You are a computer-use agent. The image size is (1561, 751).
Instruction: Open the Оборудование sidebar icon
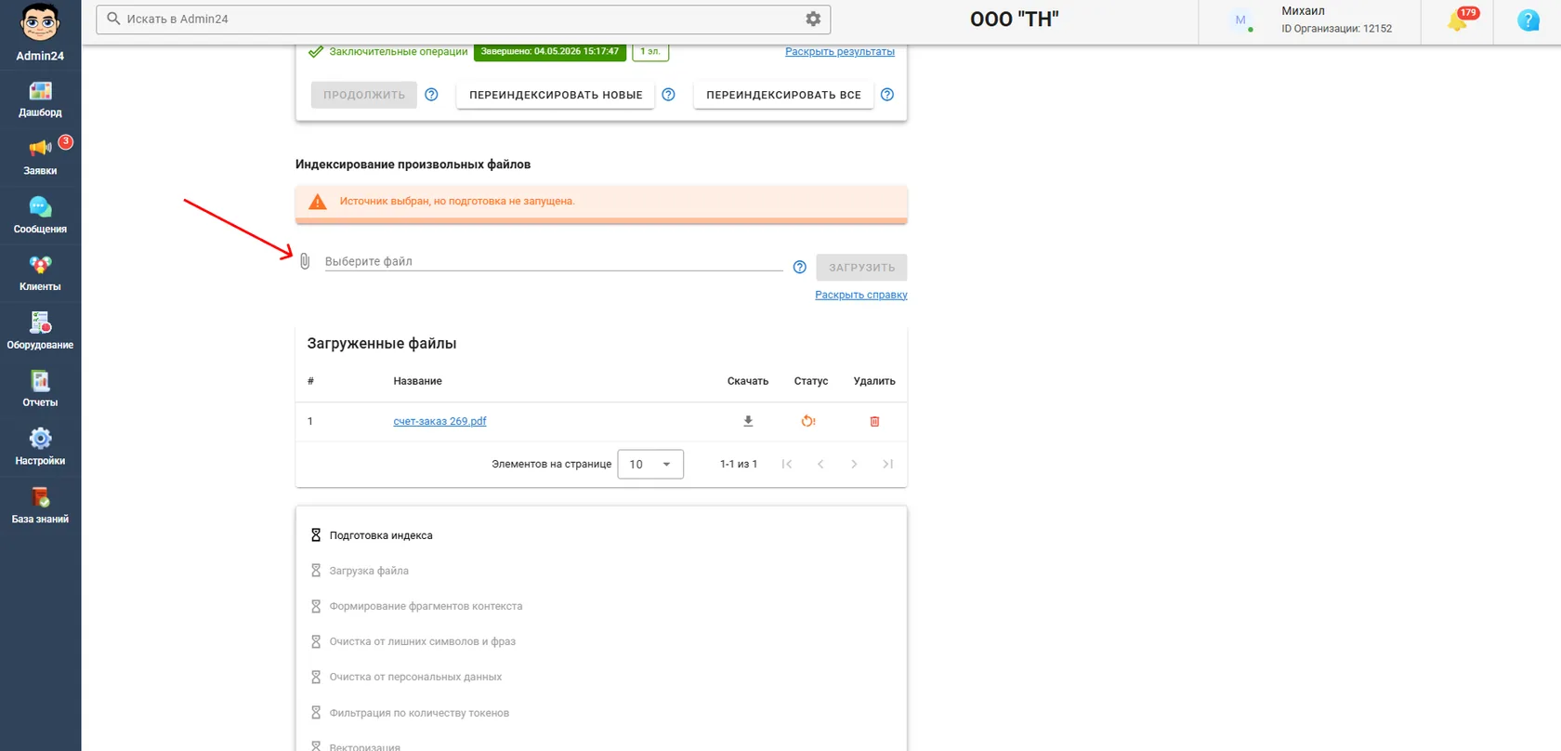click(40, 332)
